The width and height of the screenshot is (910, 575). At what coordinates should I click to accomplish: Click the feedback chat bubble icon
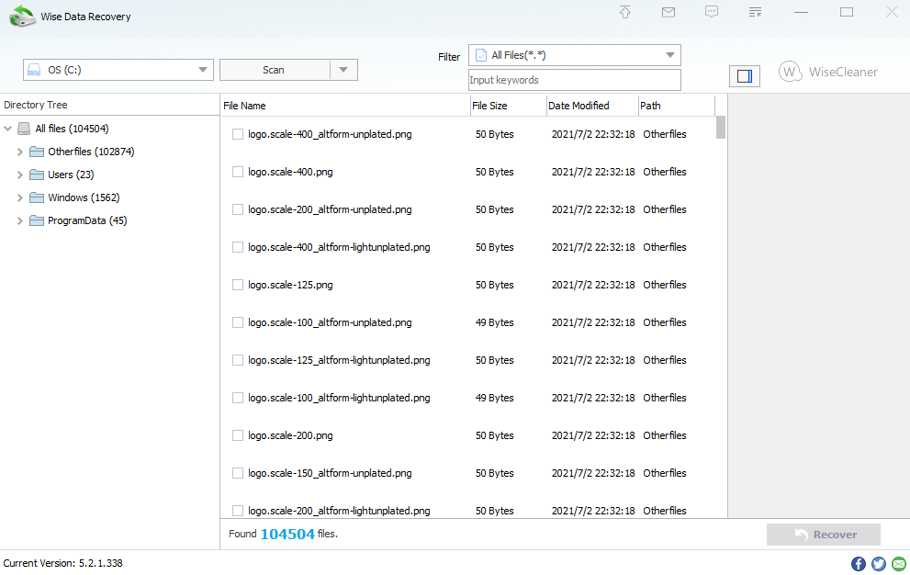(712, 12)
